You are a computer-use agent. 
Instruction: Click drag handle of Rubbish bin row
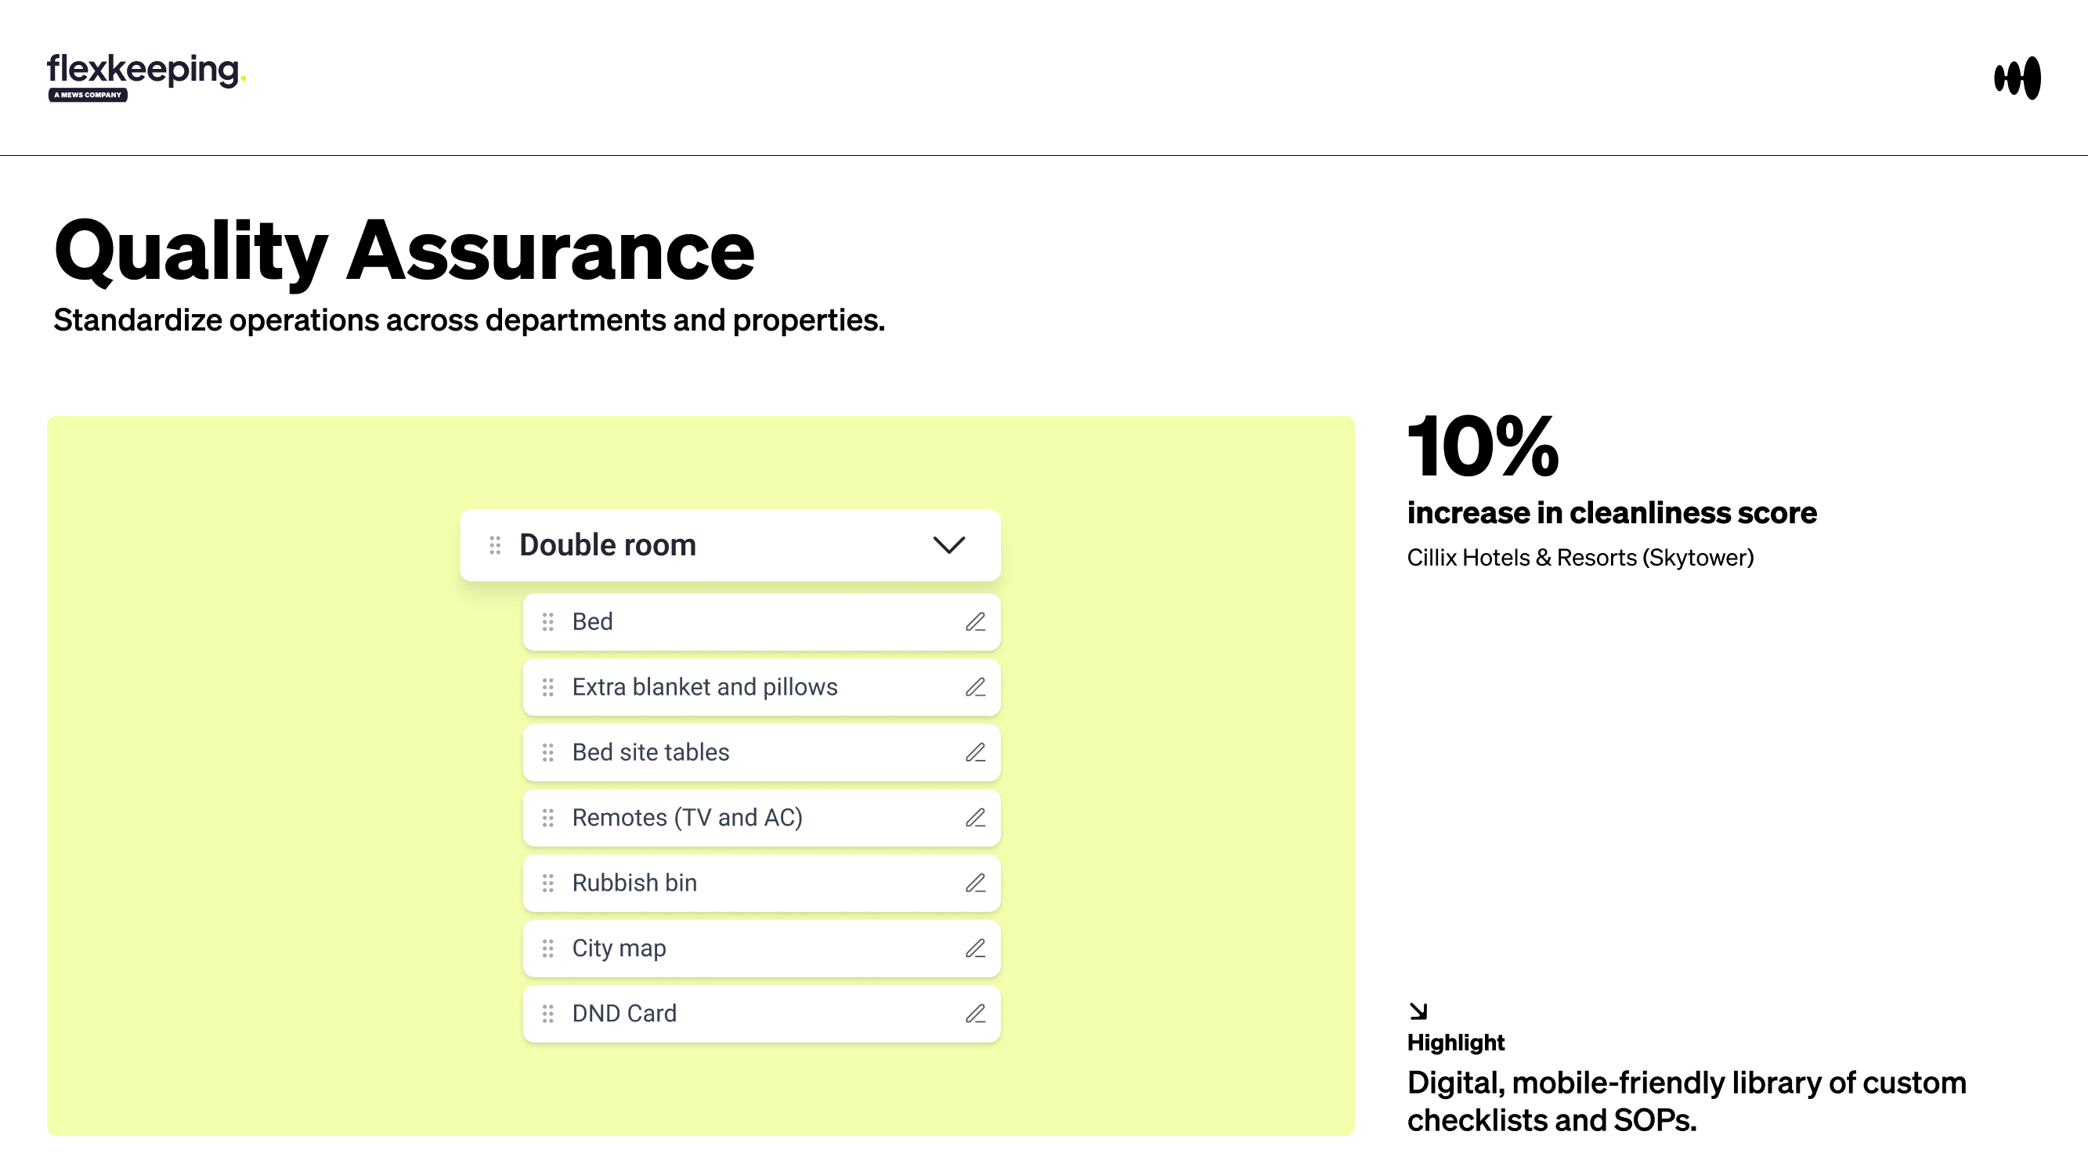click(x=548, y=883)
